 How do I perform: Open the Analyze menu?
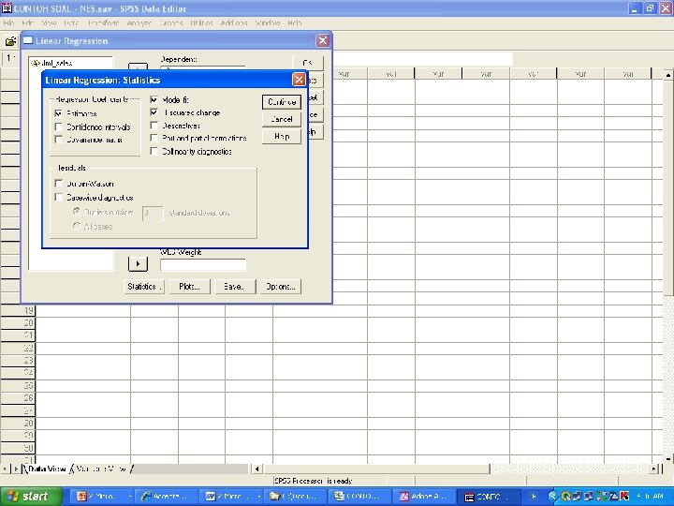pyautogui.click(x=139, y=22)
